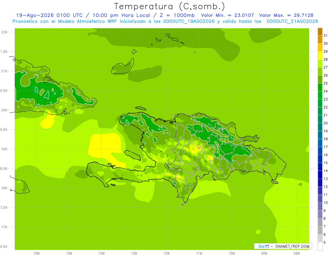Click the color bar label "27"
333x257 pixels.
click(x=326, y=67)
